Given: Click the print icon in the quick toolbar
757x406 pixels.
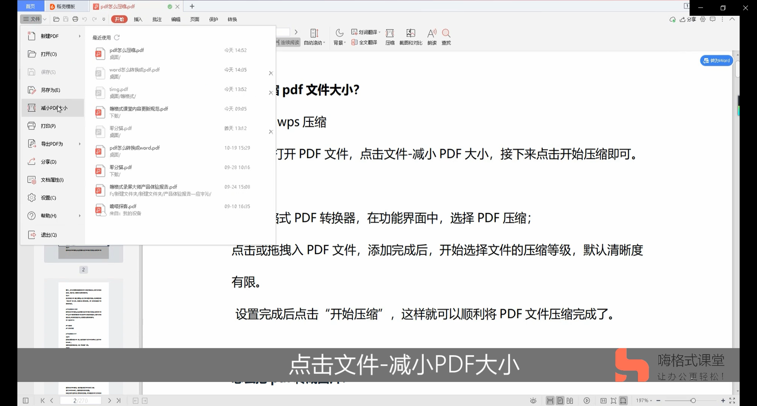Looking at the screenshot, I should point(75,19).
